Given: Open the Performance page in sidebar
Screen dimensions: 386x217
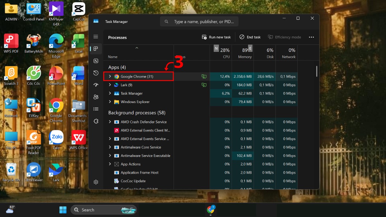Looking at the screenshot, I should 96,61.
